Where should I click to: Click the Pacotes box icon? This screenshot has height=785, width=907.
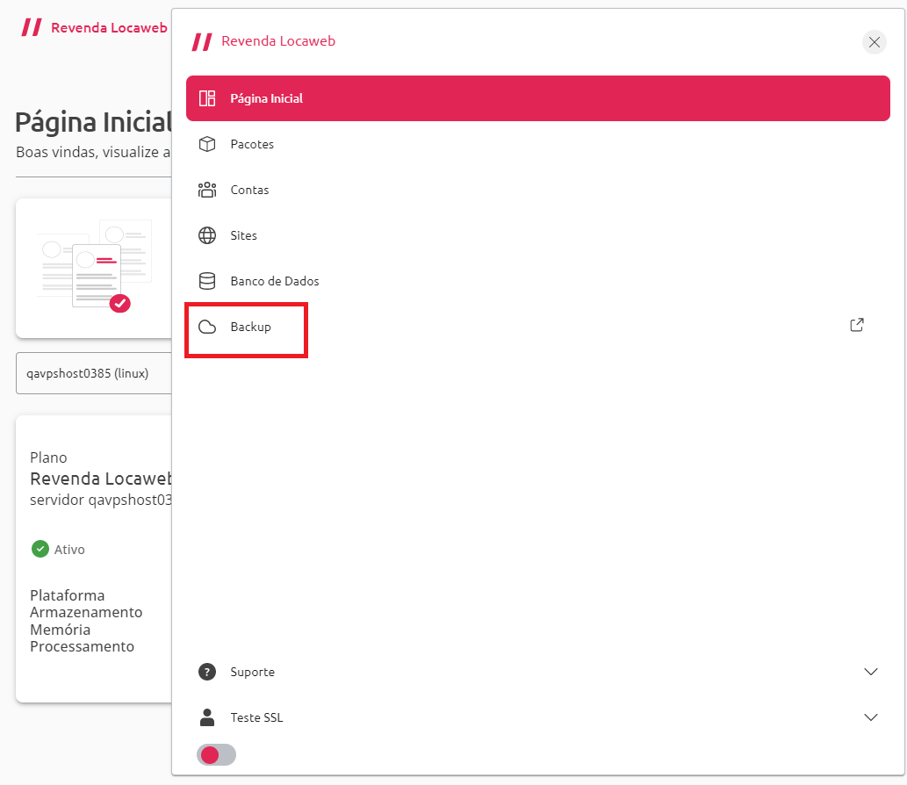coord(207,144)
